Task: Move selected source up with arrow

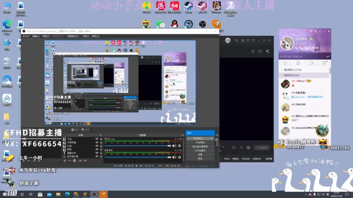Action: (80, 161)
